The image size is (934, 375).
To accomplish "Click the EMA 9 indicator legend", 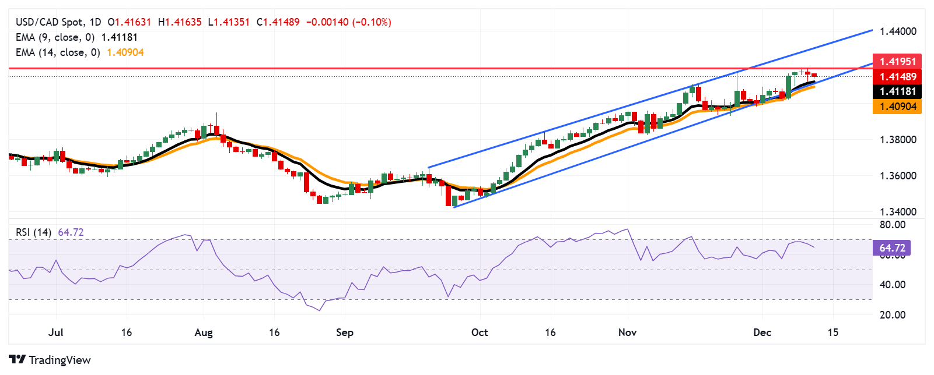I will tap(55, 37).
